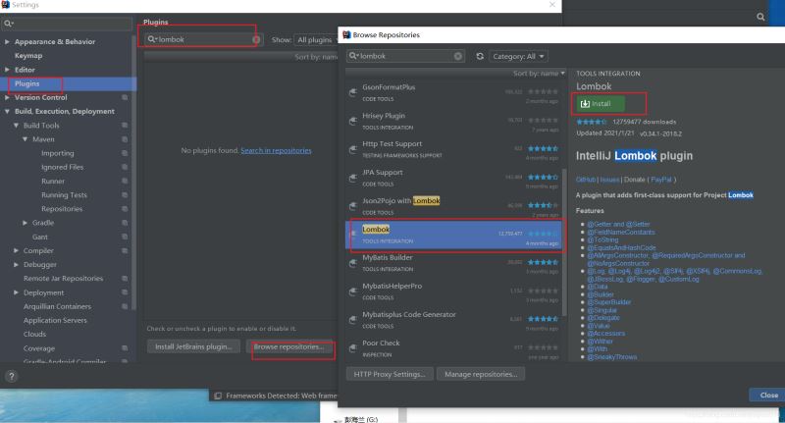Clear the lombok search in Settings Plugins

click(x=256, y=39)
